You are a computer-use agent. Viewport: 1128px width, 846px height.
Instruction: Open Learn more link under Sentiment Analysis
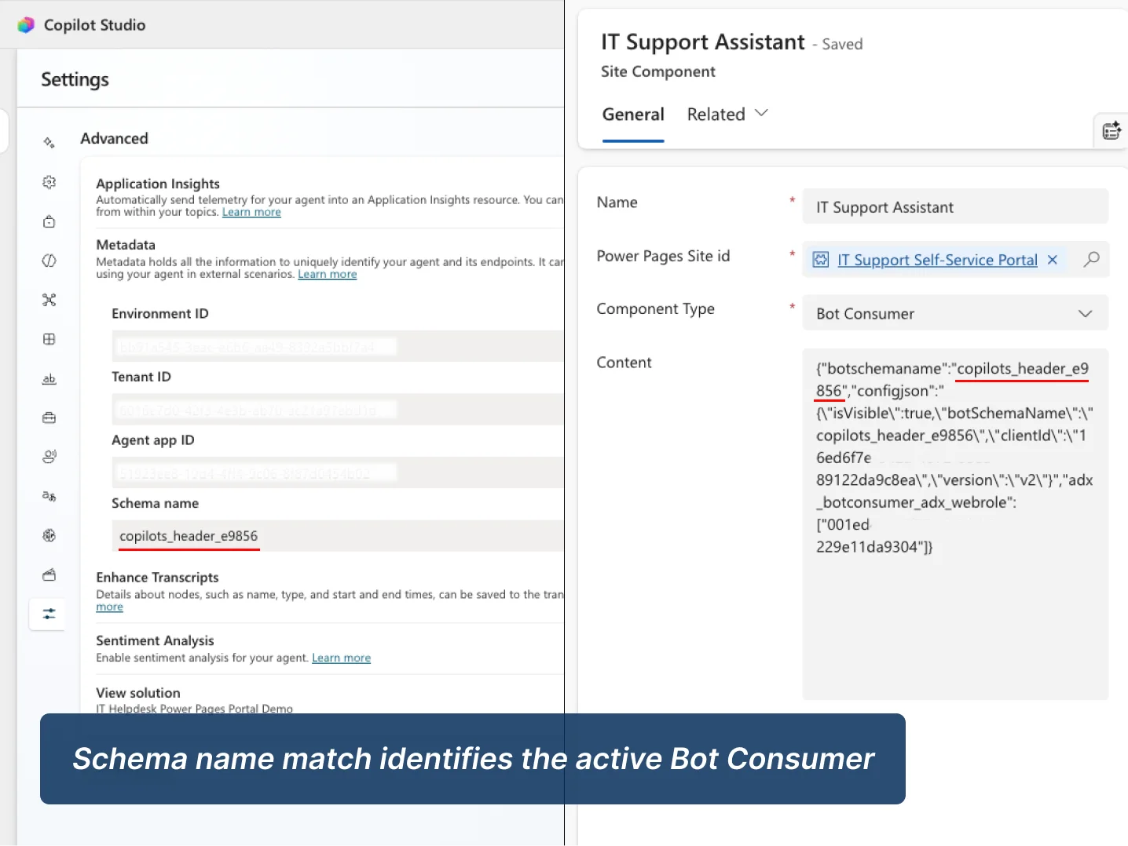pyautogui.click(x=341, y=658)
